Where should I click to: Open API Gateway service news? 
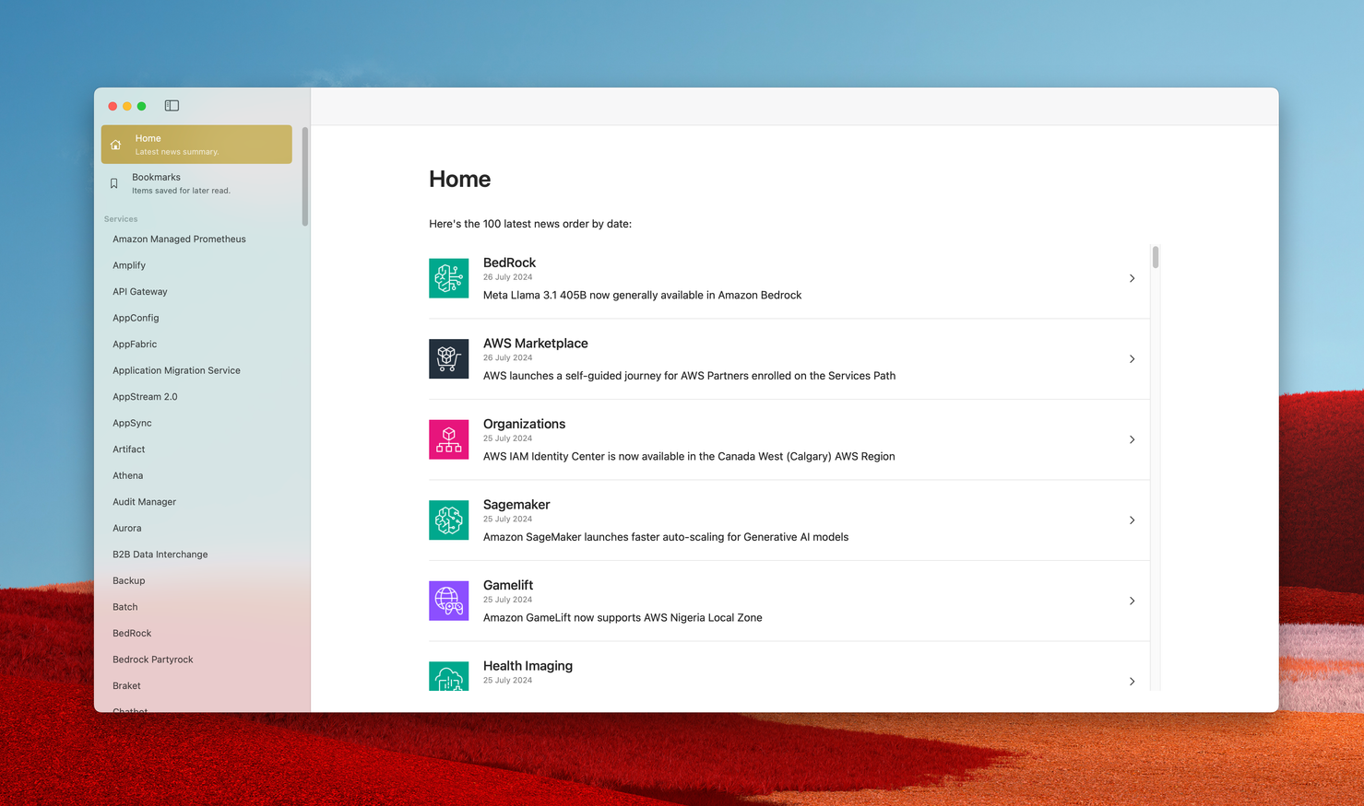tap(140, 292)
